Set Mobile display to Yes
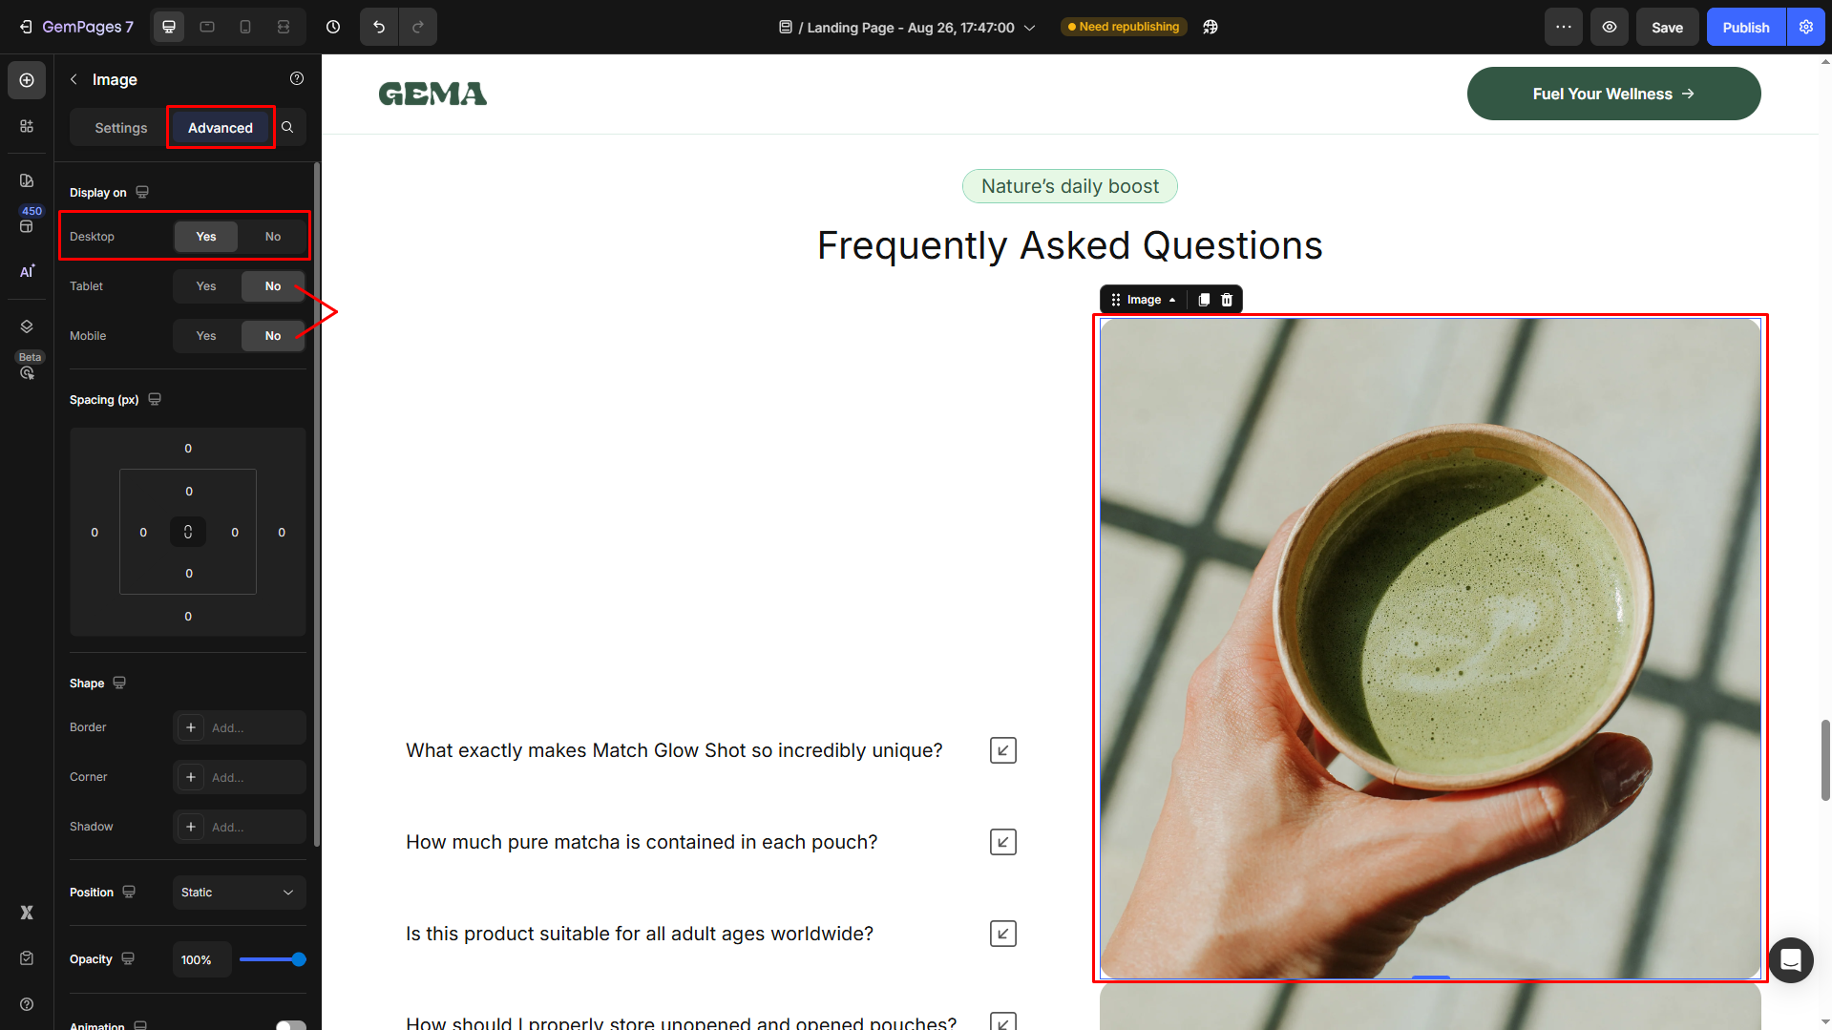Image resolution: width=1832 pixels, height=1030 pixels. (x=206, y=336)
